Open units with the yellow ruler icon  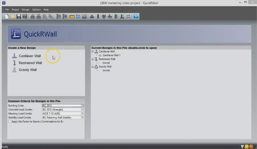click(72, 16)
